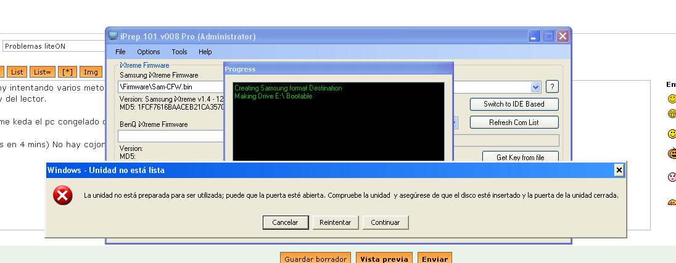Click 'Making Drive E:\ Bootable' log line
676x263 pixels.
(273, 96)
